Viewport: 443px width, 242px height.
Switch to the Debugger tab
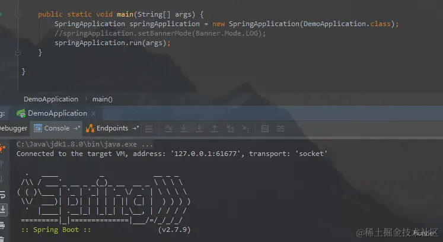coord(14,128)
